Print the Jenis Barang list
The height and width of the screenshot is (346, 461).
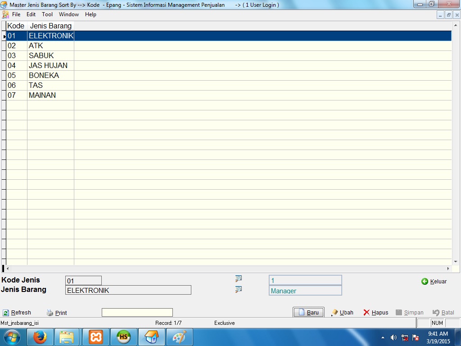click(57, 313)
